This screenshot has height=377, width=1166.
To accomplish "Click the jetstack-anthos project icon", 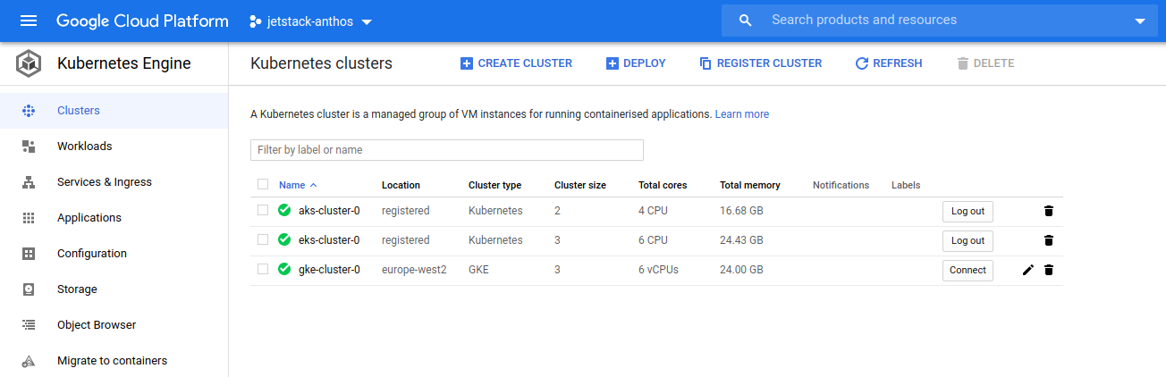I will (x=256, y=21).
